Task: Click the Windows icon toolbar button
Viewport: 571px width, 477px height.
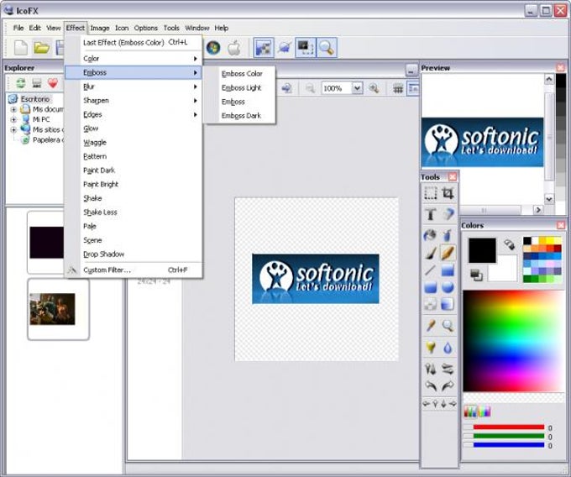Action: 213,48
